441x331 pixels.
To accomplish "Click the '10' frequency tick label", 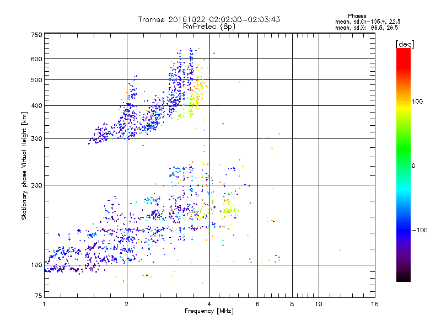I will point(319,304).
